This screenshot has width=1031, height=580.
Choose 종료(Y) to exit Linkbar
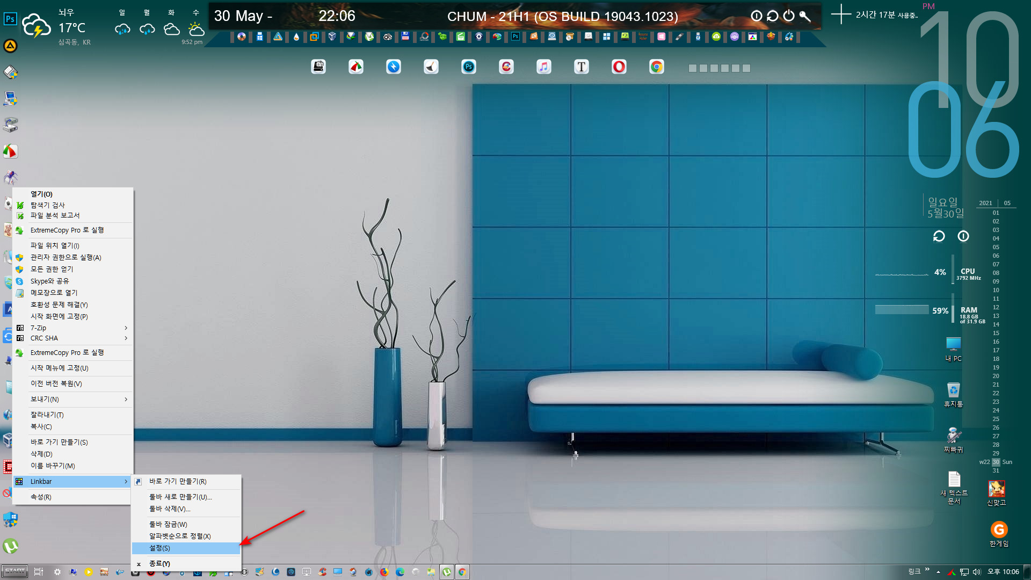point(186,563)
